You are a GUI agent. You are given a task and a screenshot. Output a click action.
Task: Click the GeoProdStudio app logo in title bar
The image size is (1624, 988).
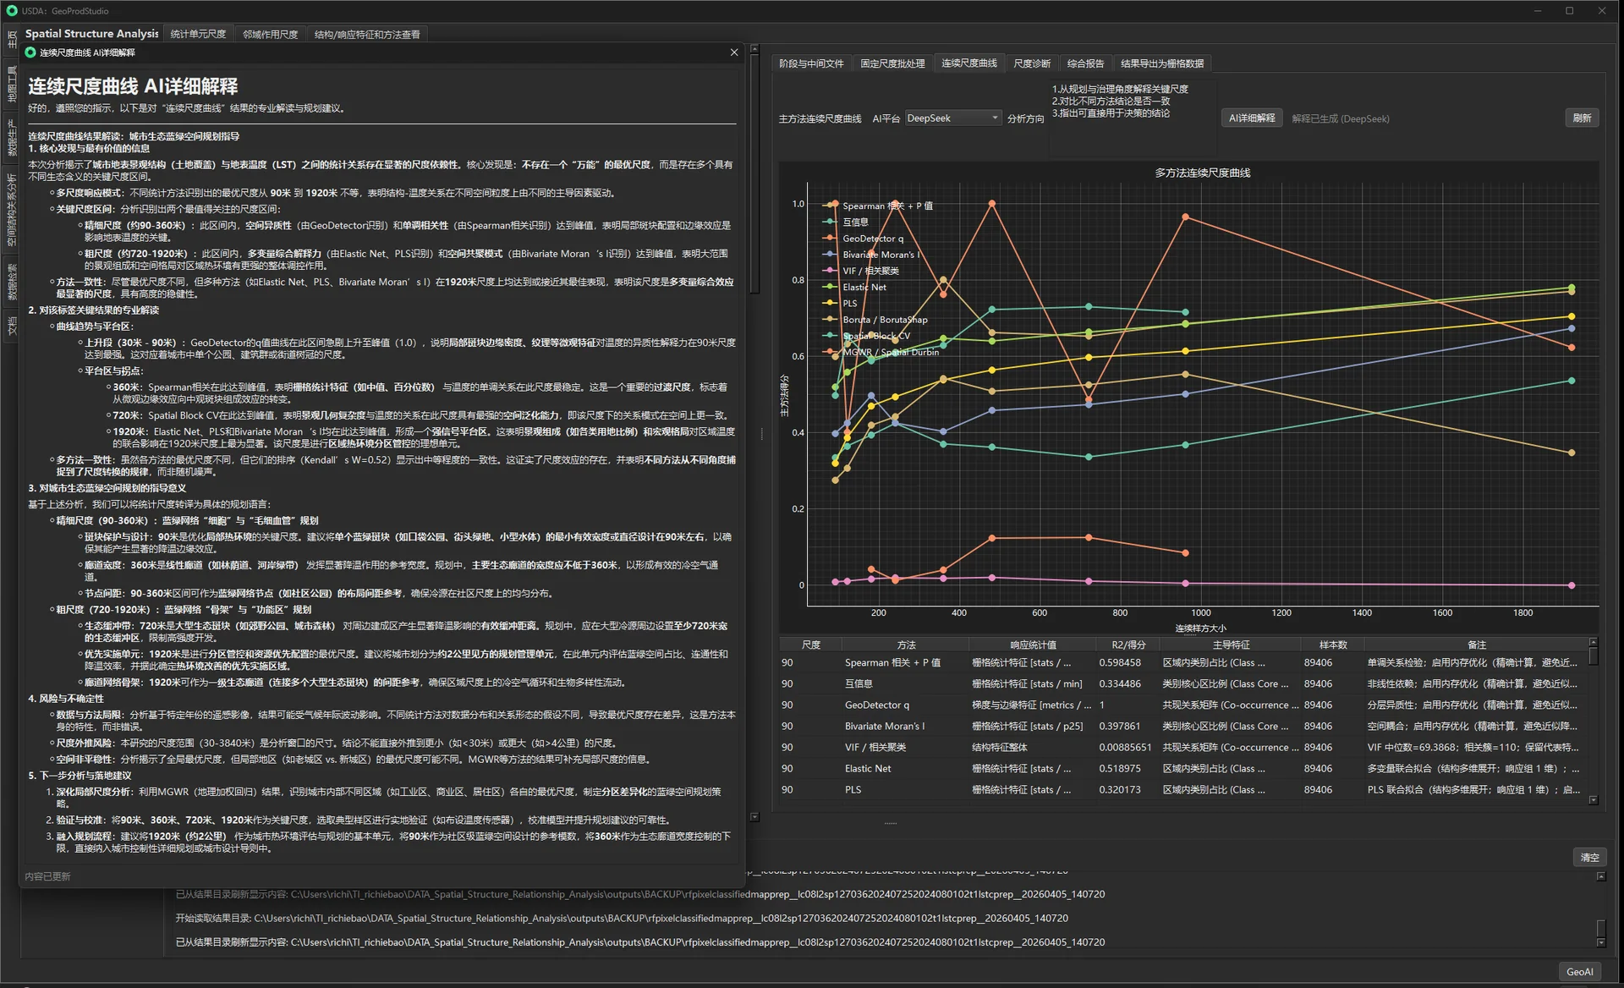pos(11,11)
